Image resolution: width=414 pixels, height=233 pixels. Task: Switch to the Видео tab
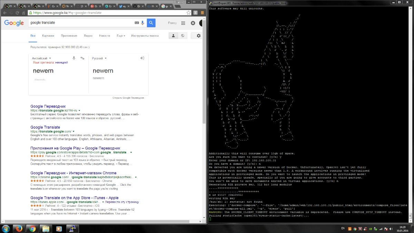pos(88,36)
